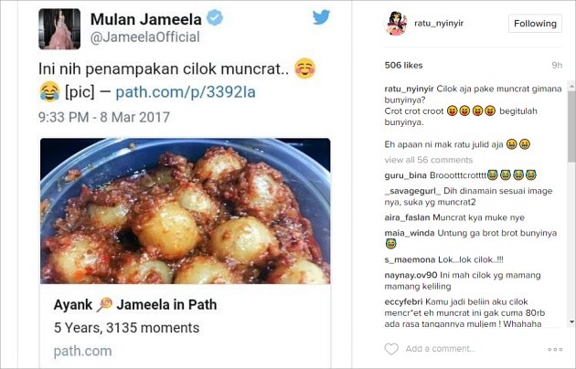
Task: Expand view all 56 comments
Action: [428, 160]
